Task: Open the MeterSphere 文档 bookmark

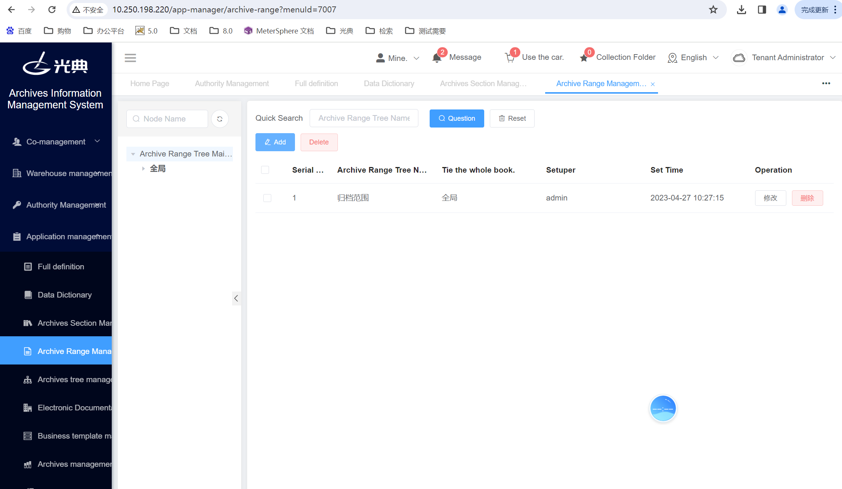Action: pyautogui.click(x=279, y=31)
